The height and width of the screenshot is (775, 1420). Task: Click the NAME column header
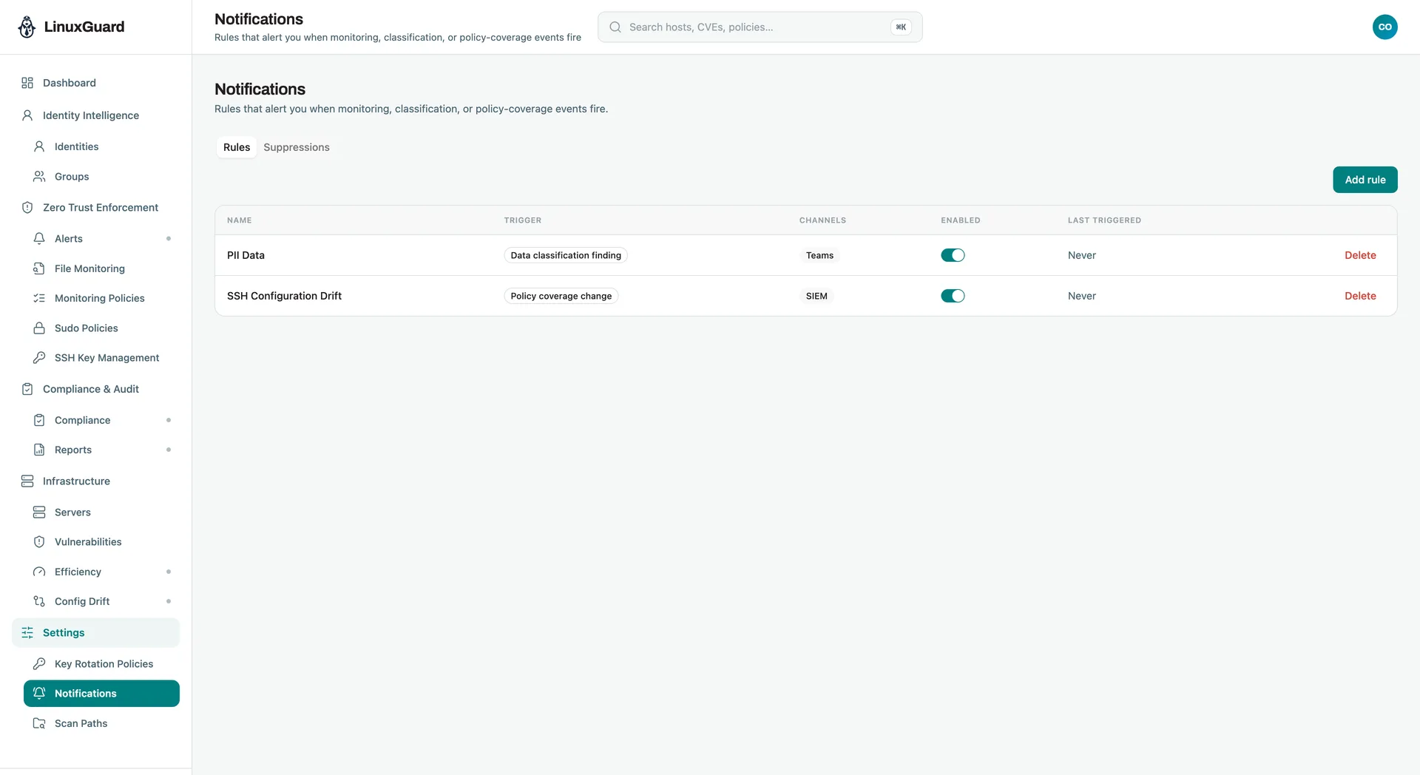240,220
